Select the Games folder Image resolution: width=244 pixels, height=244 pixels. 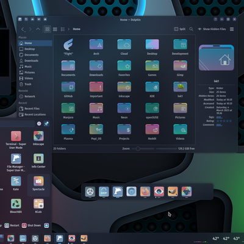coord(152,68)
